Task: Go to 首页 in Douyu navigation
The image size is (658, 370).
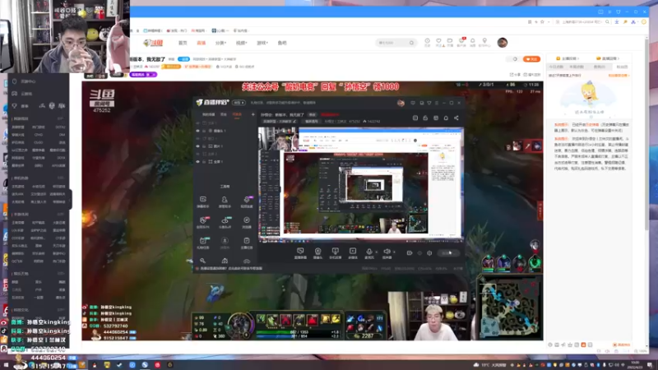Action: (x=183, y=43)
